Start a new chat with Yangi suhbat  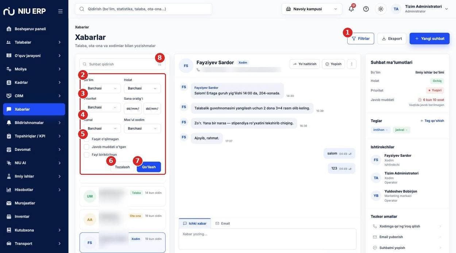[429, 39]
